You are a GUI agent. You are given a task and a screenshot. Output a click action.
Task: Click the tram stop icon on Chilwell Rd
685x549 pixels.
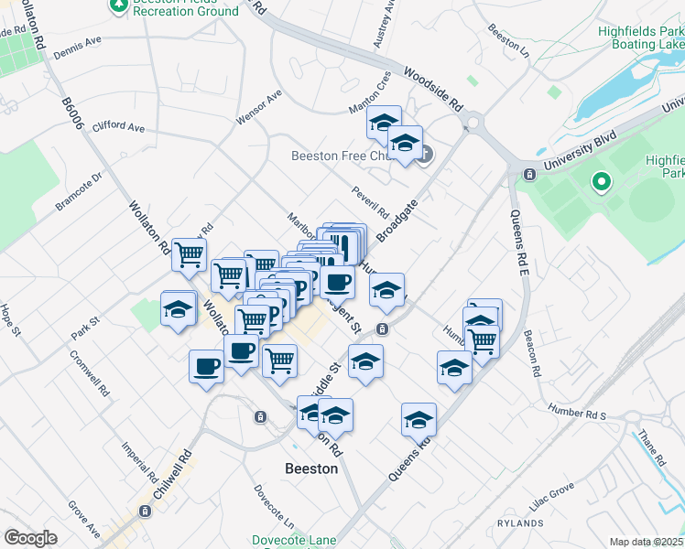(144, 511)
